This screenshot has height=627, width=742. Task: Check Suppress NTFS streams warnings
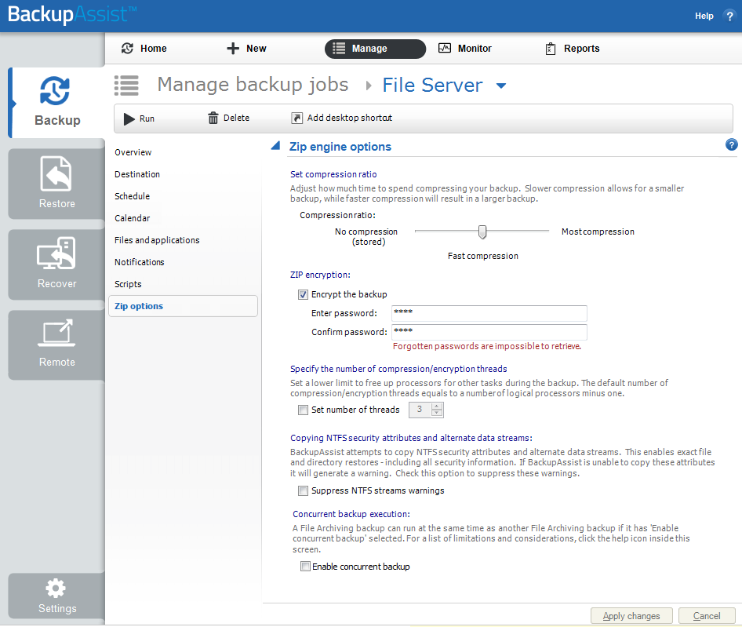303,491
